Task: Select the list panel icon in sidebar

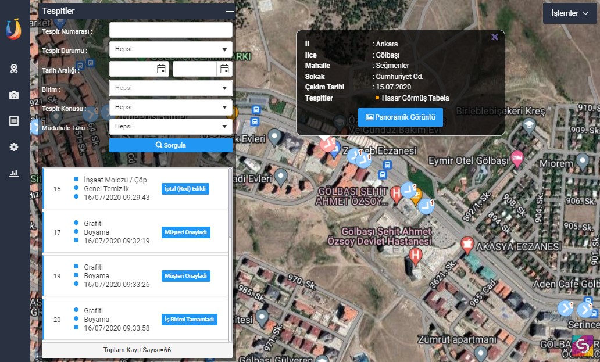Action: click(x=14, y=121)
